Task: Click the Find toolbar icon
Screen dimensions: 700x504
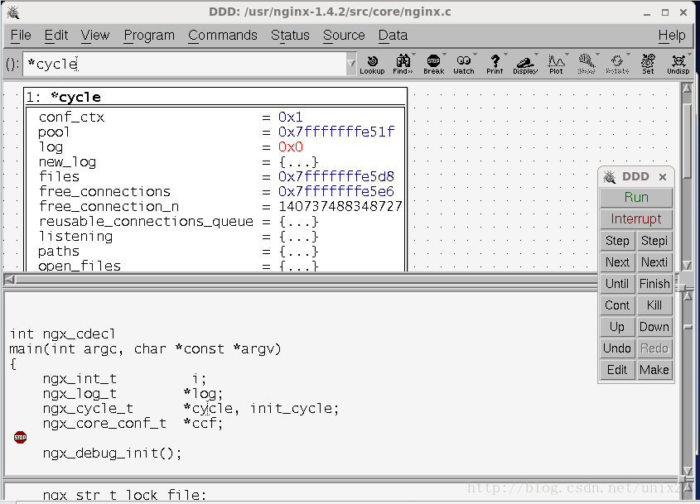Action: [x=403, y=65]
